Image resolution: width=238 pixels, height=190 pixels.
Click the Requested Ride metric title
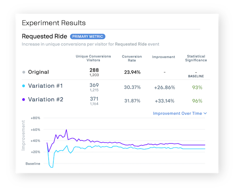pyautogui.click(x=44, y=36)
